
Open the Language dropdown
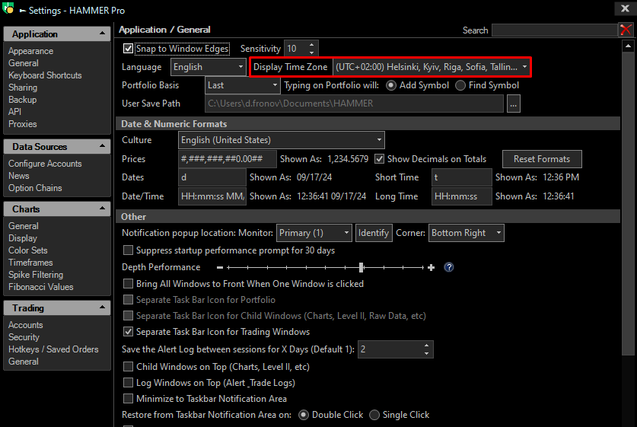pos(208,67)
